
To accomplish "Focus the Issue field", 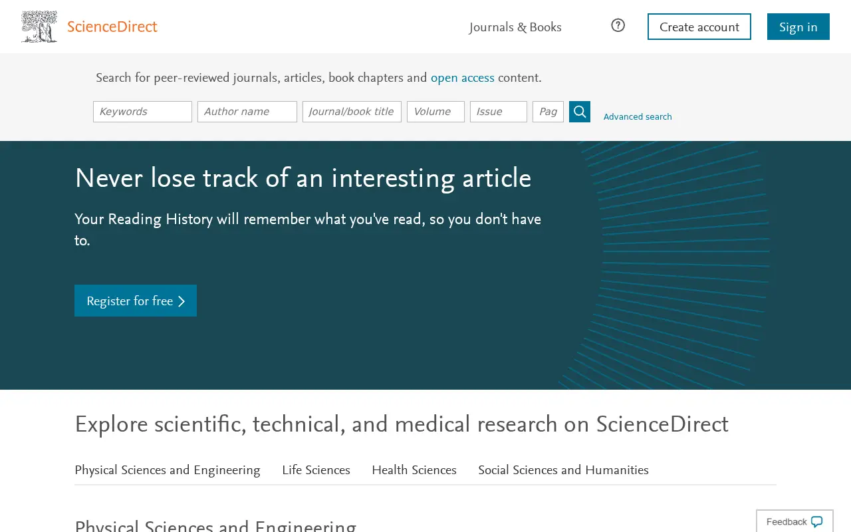I will coord(499,112).
